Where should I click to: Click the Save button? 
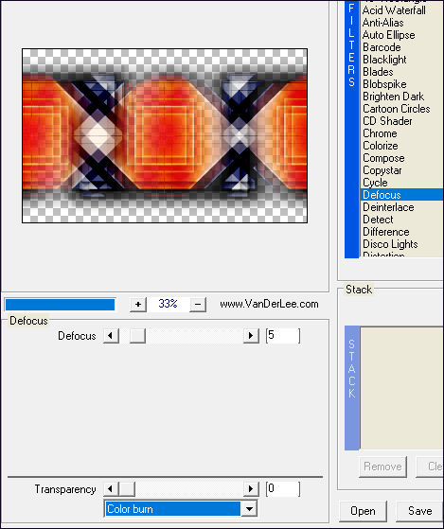[419, 511]
